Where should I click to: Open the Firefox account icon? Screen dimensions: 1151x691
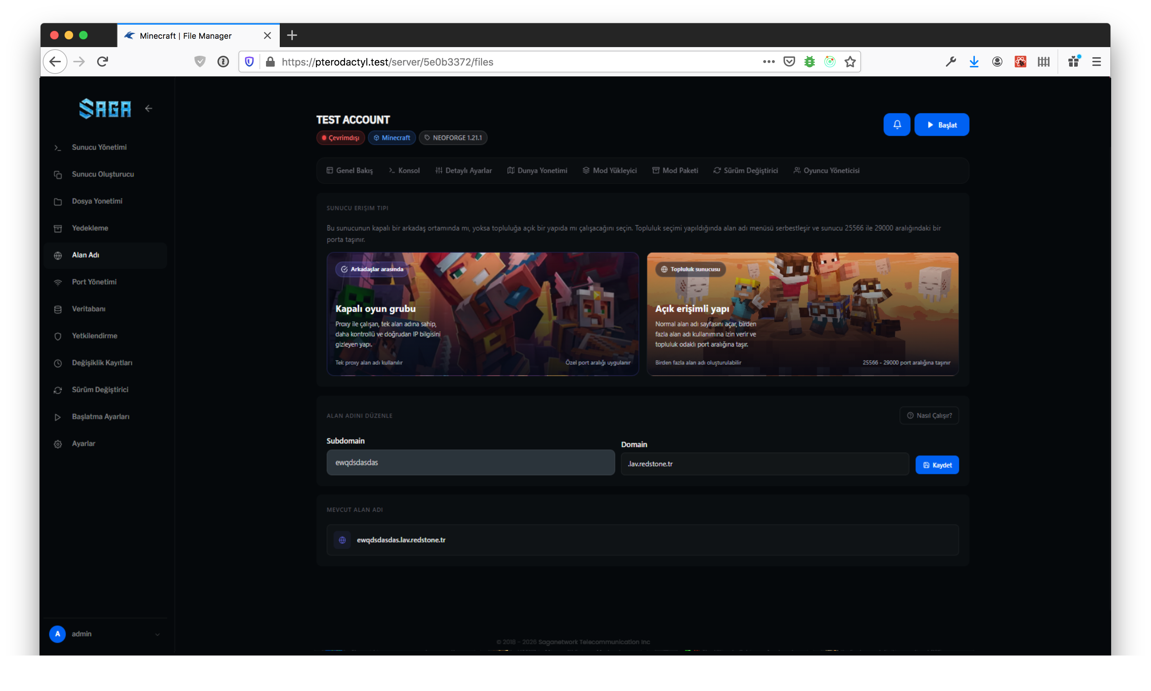click(997, 62)
